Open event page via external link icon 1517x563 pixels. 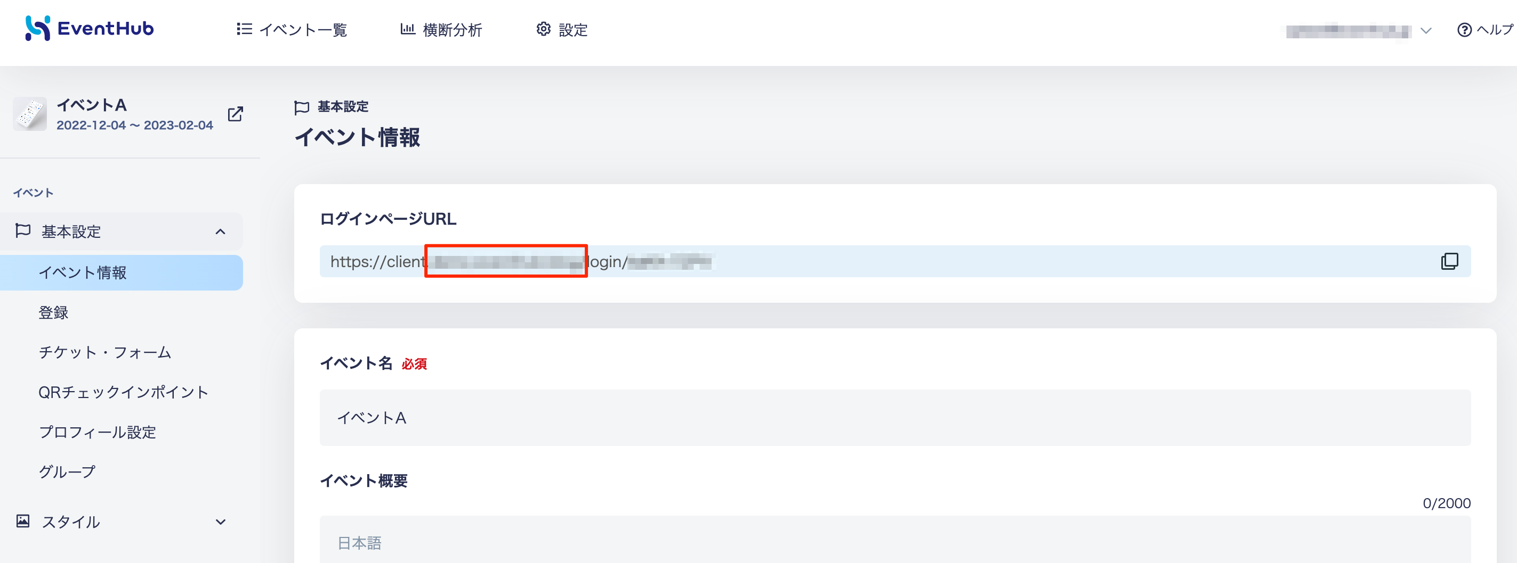[236, 114]
